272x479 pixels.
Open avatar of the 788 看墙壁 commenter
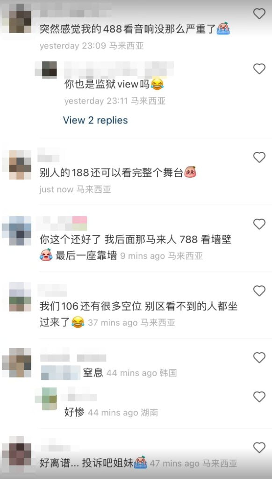pyautogui.click(x=16, y=231)
